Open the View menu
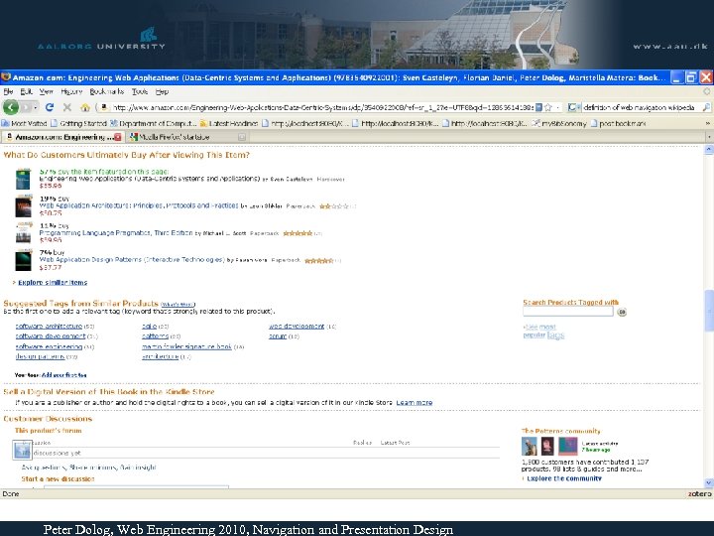 coord(46,91)
